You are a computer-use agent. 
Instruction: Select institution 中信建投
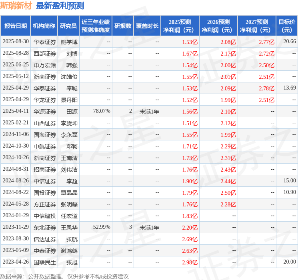[45, 216]
